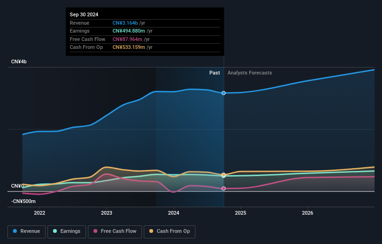Click the CN¥494.880m earnings value

point(128,31)
